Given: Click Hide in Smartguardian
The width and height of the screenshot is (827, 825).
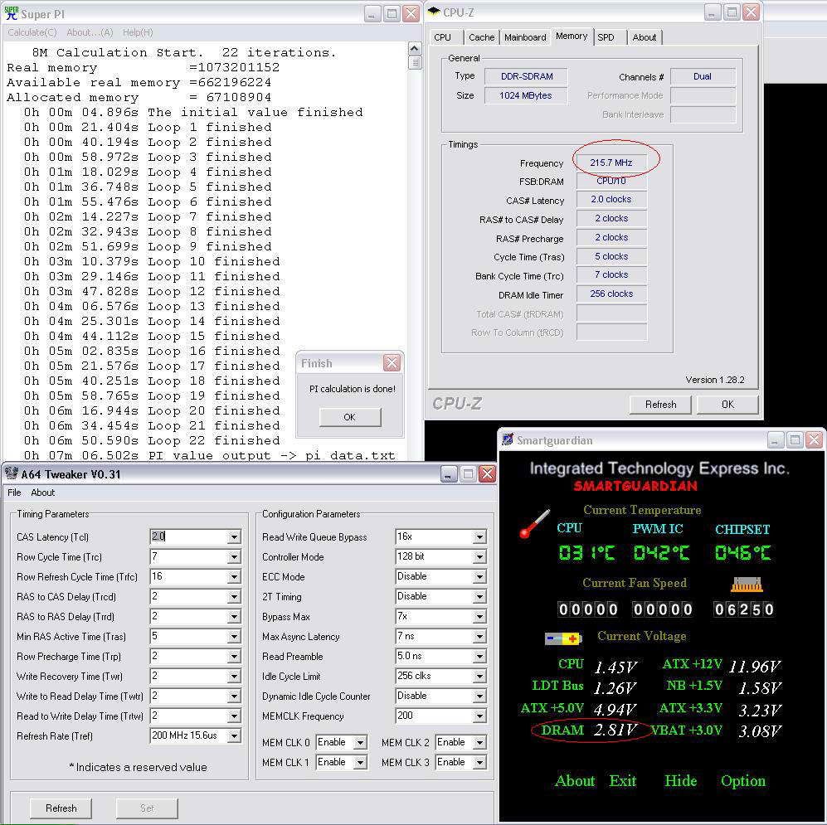Looking at the screenshot, I should point(681,781).
